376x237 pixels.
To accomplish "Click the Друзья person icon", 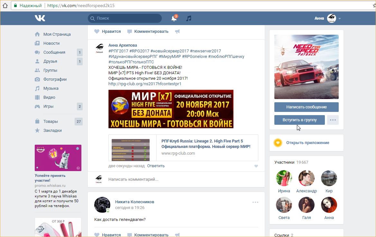I will [x=37, y=61].
